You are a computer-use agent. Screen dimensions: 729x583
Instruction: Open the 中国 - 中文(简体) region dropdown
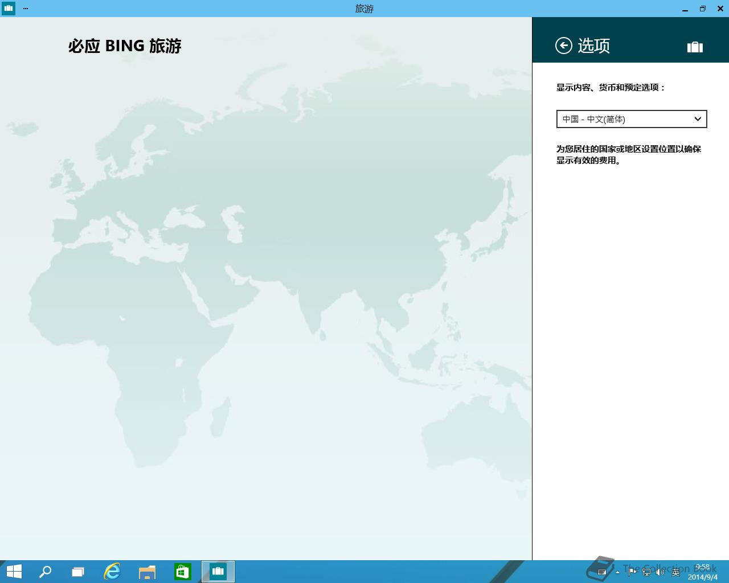[x=632, y=119]
